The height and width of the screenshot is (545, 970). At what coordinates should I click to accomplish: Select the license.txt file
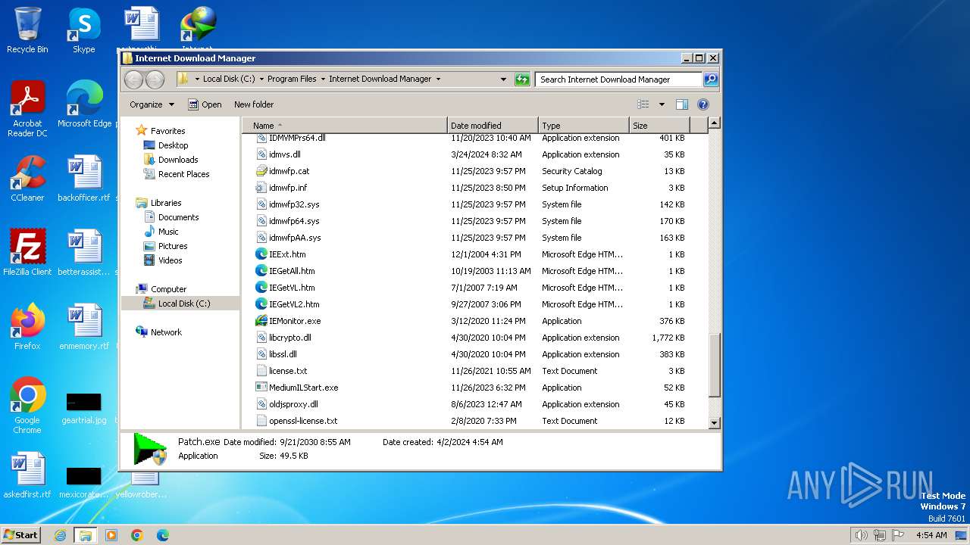click(x=288, y=371)
